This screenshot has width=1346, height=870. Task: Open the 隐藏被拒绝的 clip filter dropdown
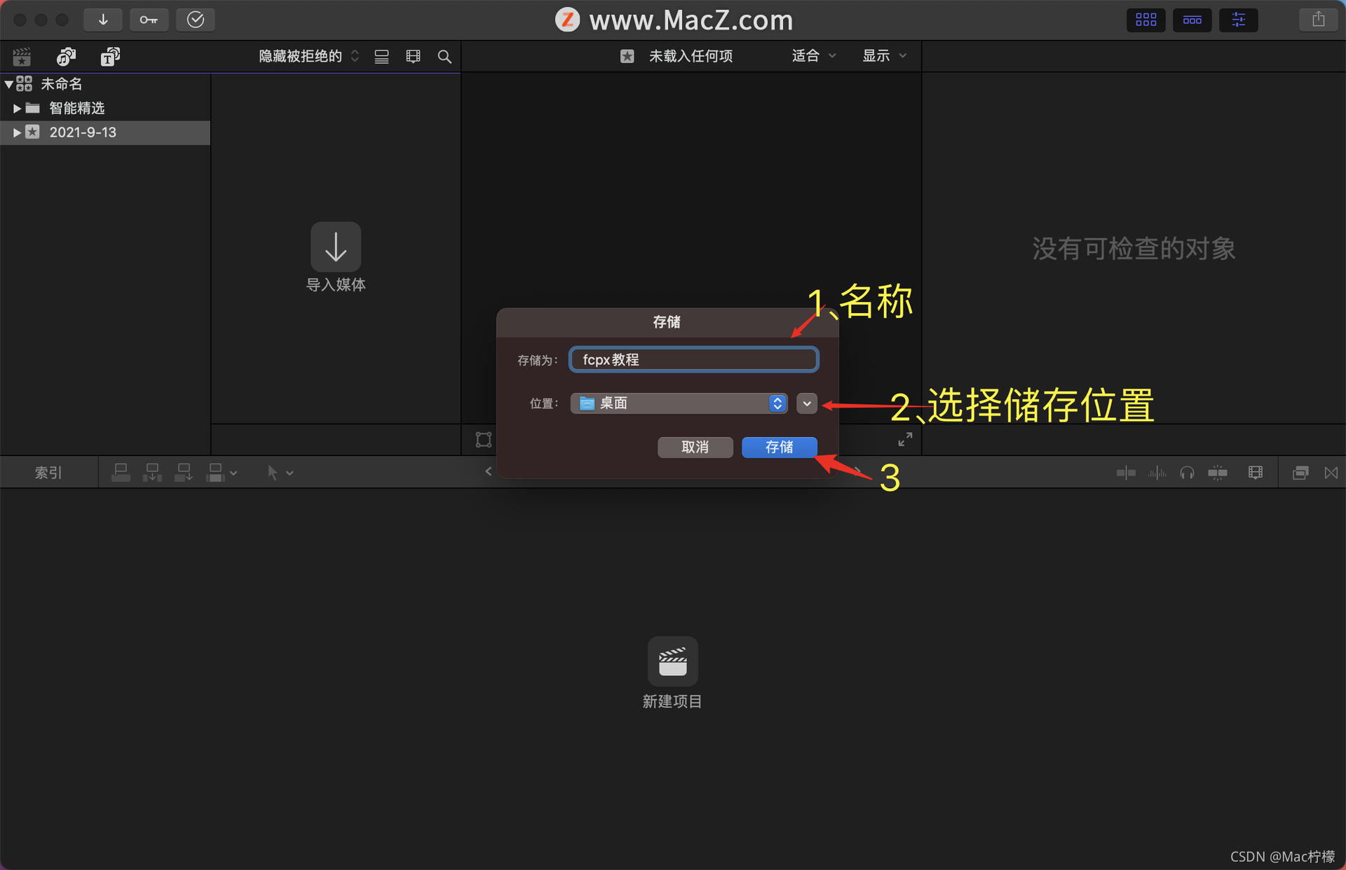(x=308, y=57)
